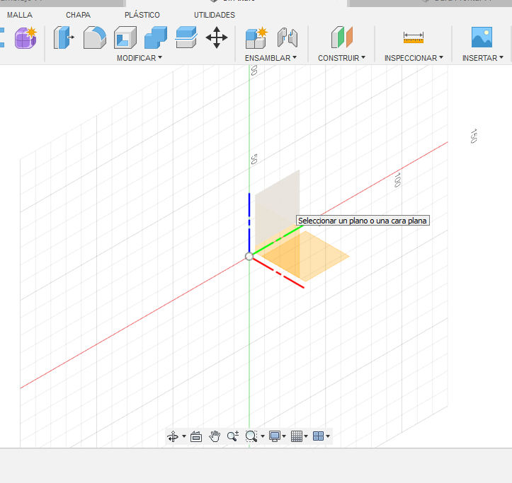The image size is (512, 483).
Task: Click the origin point circle
Action: (x=249, y=256)
